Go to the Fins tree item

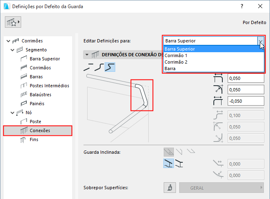[34, 139]
